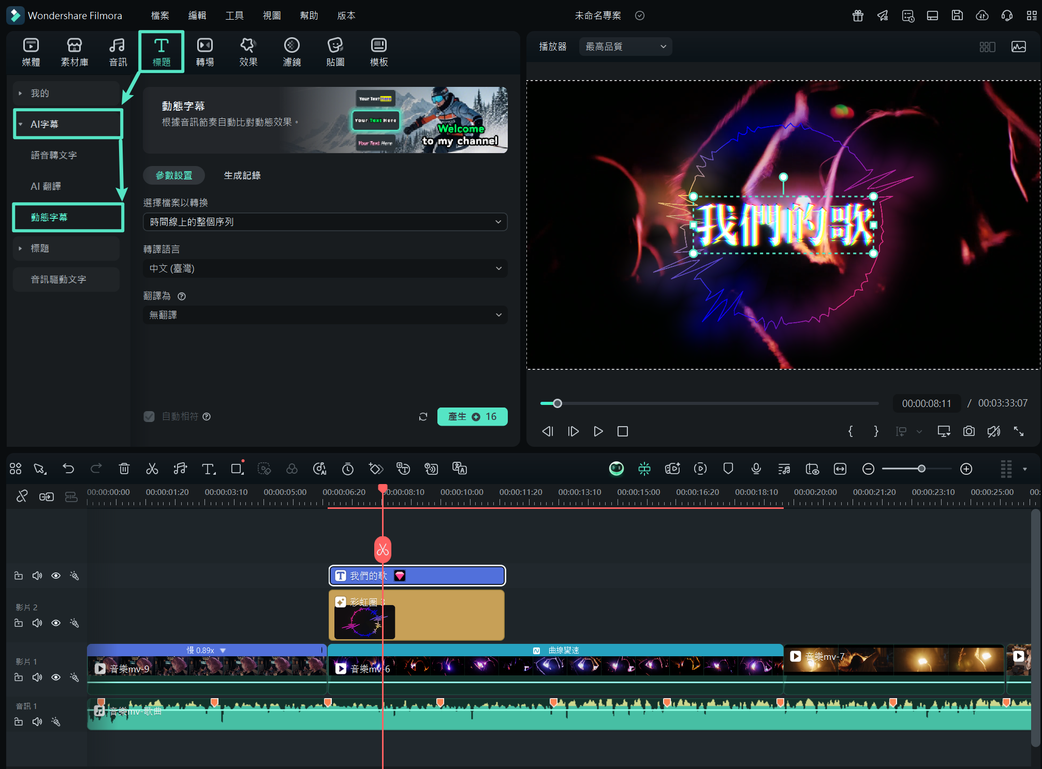This screenshot has height=769, width=1042.
Task: Click the scissors split tool
Action: point(152,469)
